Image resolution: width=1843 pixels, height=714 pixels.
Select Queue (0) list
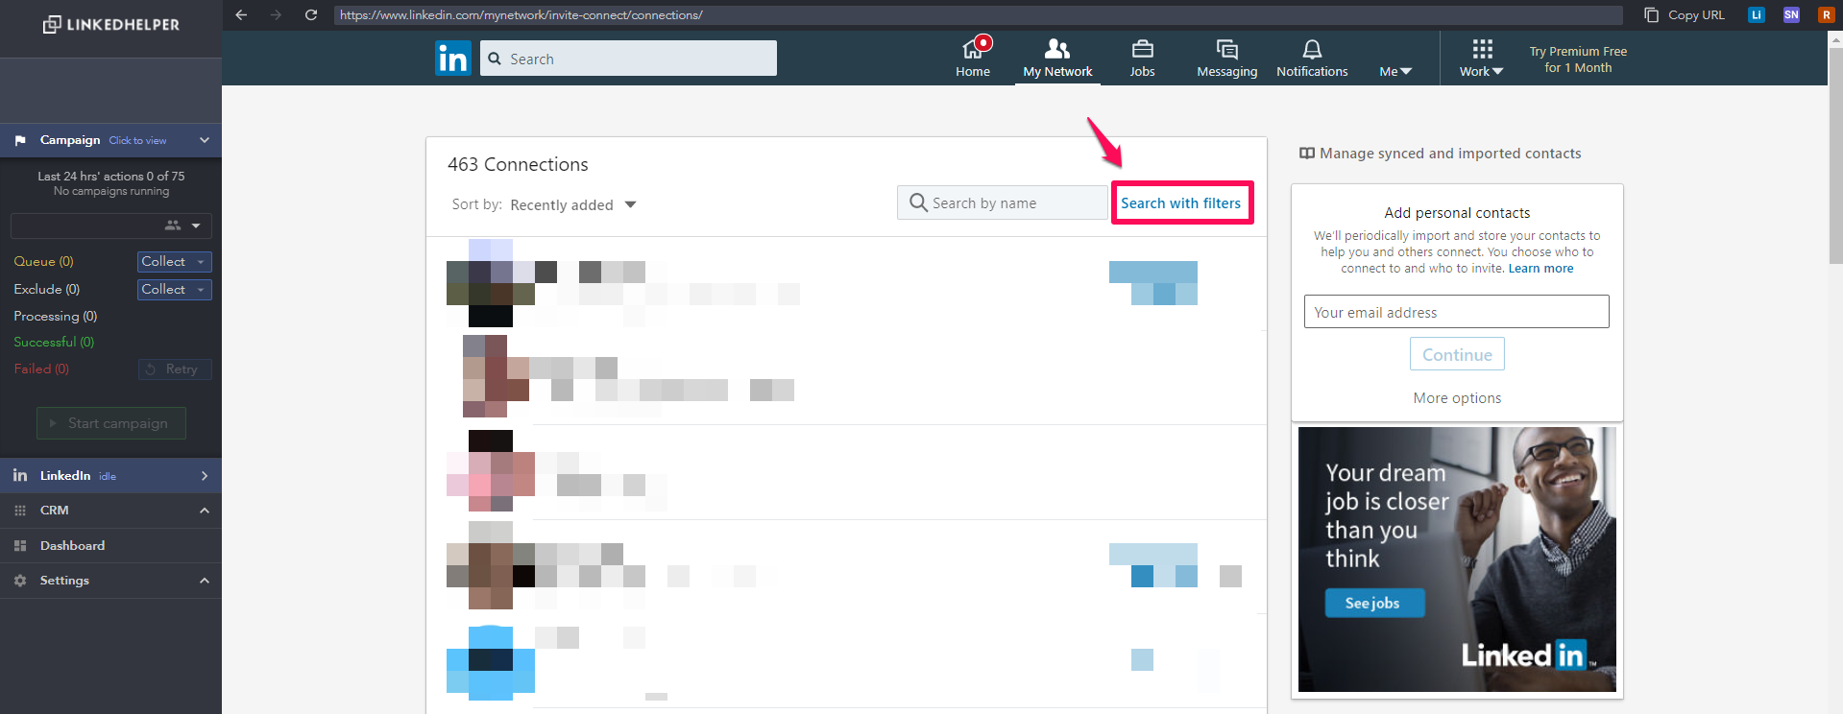[x=43, y=261]
